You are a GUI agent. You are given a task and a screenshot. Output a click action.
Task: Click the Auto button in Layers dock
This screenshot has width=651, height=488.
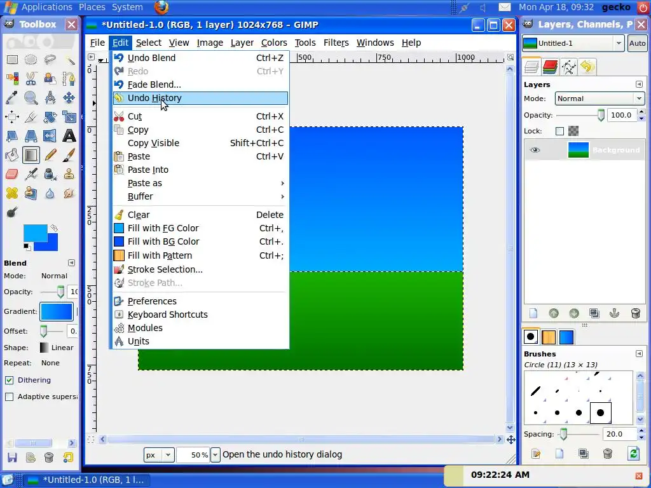[x=637, y=43]
